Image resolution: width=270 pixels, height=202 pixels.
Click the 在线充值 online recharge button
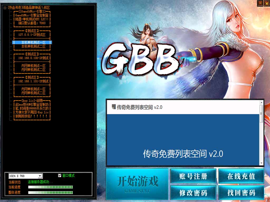click(x=241, y=176)
